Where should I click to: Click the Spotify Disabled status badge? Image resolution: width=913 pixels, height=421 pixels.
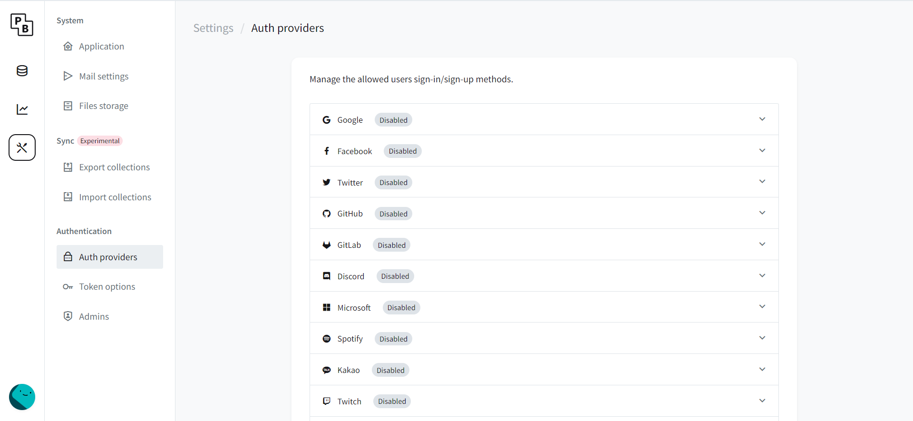pyautogui.click(x=393, y=339)
